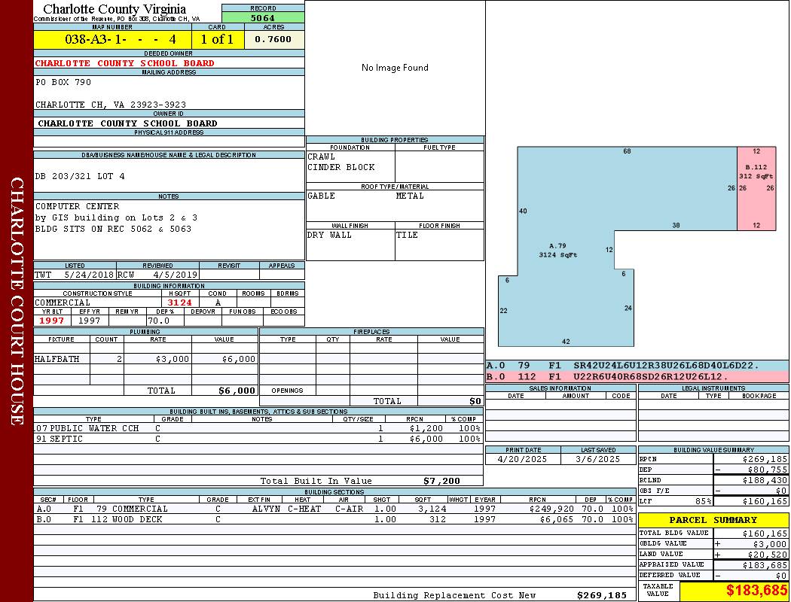Click HALFBATH rate $3,000
The height and width of the screenshot is (602, 791).
click(172, 359)
